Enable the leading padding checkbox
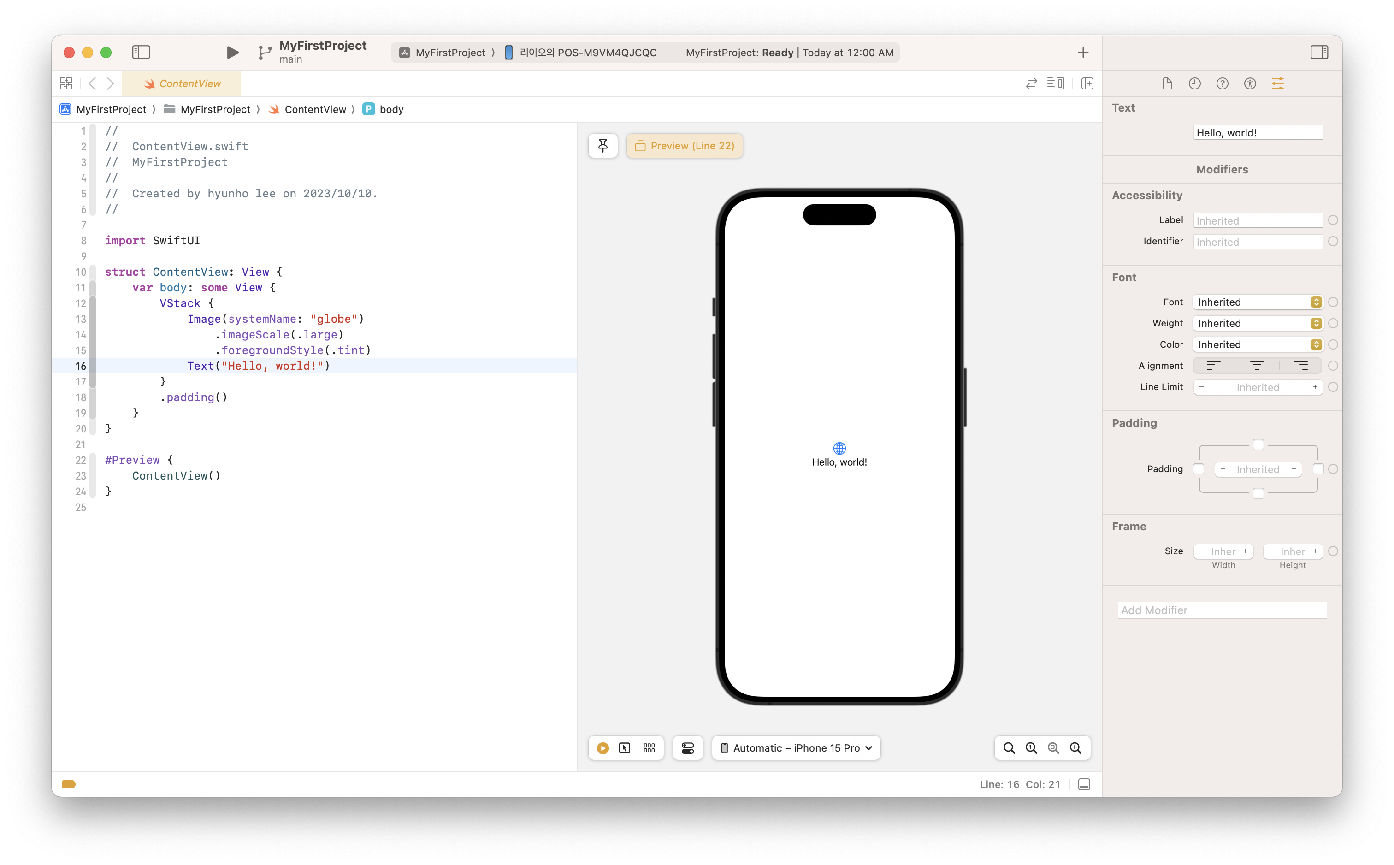This screenshot has height=865, width=1394. [x=1199, y=469]
